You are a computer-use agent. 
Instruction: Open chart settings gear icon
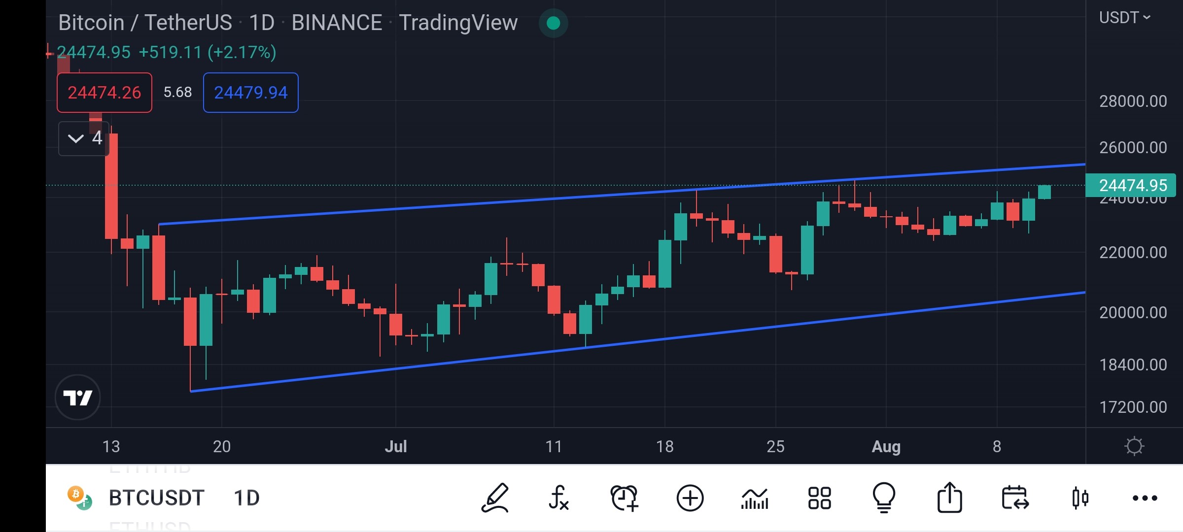(1134, 446)
